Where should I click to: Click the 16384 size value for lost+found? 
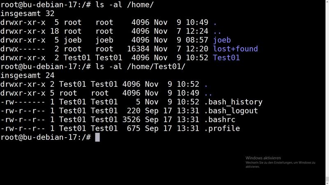pos(138,49)
